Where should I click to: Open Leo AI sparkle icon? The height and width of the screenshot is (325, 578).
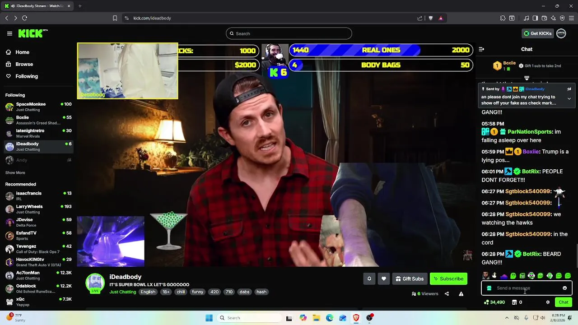coord(553,18)
